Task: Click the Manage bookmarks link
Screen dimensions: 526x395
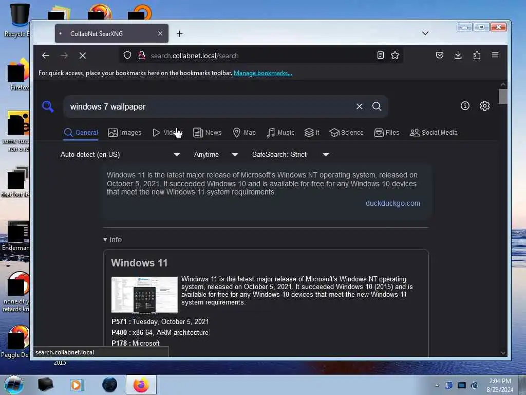Action: click(x=262, y=73)
